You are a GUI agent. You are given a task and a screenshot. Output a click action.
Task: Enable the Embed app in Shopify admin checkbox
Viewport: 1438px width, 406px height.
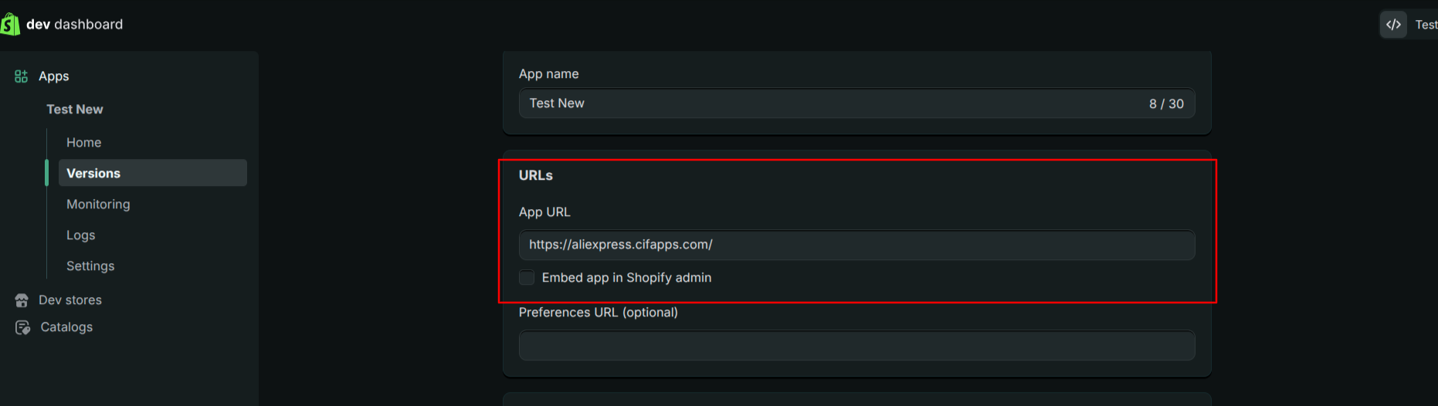(x=527, y=278)
